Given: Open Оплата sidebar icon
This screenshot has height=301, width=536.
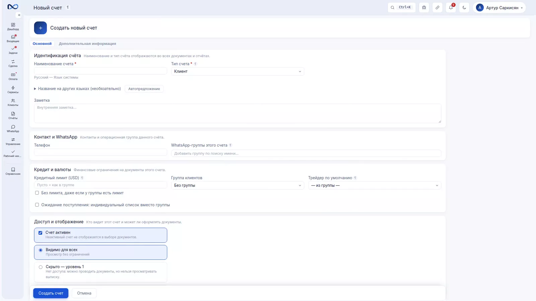Looking at the screenshot, I should [13, 76].
